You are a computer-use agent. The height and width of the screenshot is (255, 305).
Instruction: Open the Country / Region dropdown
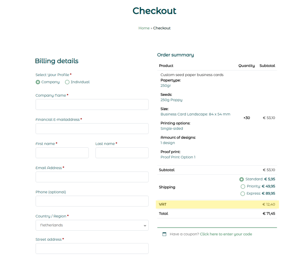click(x=92, y=225)
